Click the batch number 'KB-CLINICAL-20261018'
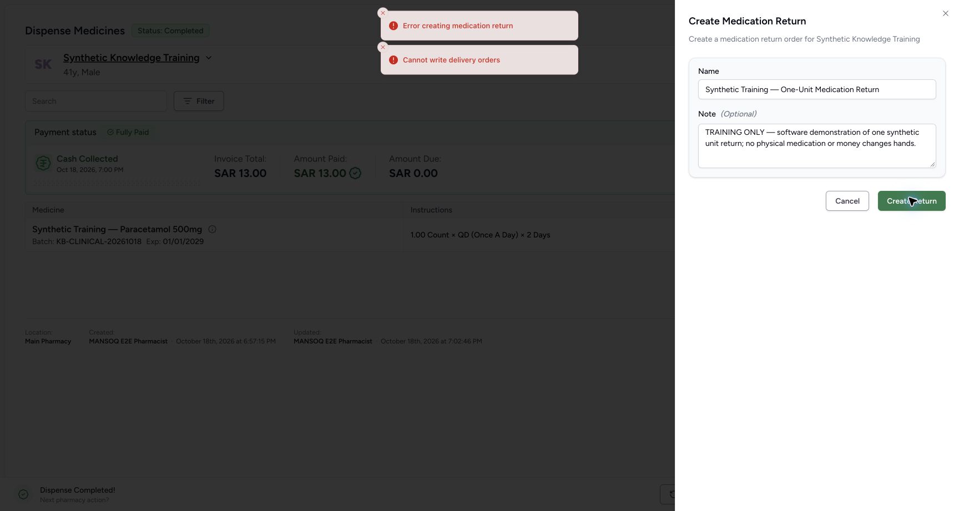The width and height of the screenshot is (959, 511). point(99,241)
